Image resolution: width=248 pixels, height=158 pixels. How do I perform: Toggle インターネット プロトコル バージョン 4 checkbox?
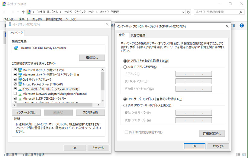coord(15,89)
